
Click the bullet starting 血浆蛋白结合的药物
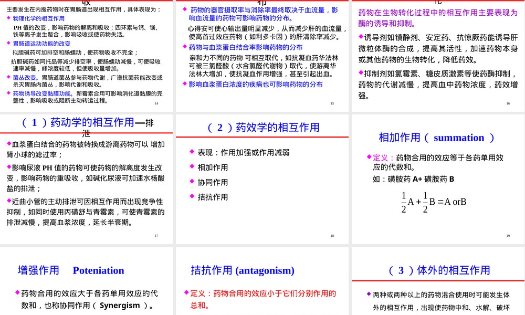click(86, 149)
